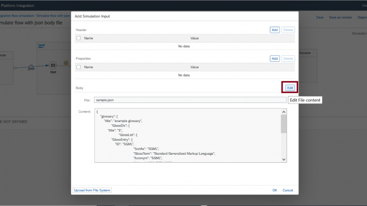This screenshot has height=206, width=367.
Task: Click Save in the background editor toolbar
Action: point(320,17)
